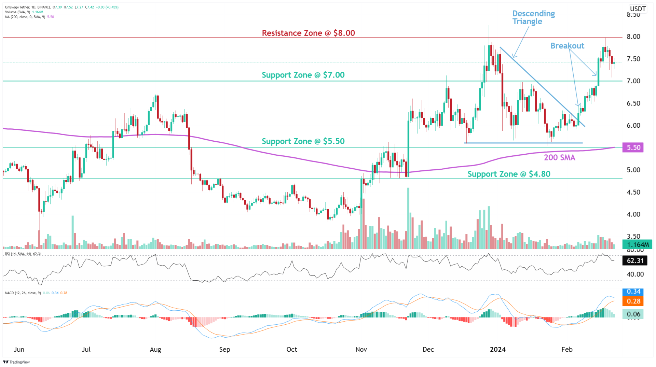Click the 2024 label on time axis

(x=498, y=349)
